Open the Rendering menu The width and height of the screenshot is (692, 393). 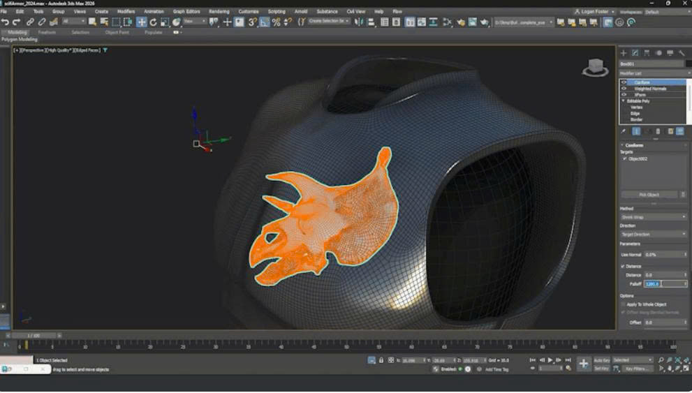(219, 11)
